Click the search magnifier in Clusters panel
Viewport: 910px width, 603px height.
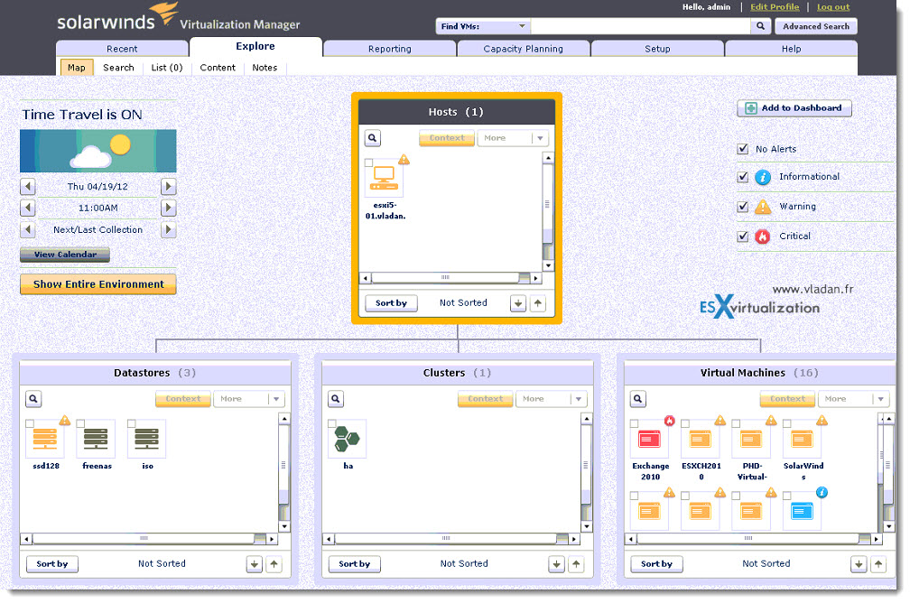pyautogui.click(x=336, y=399)
